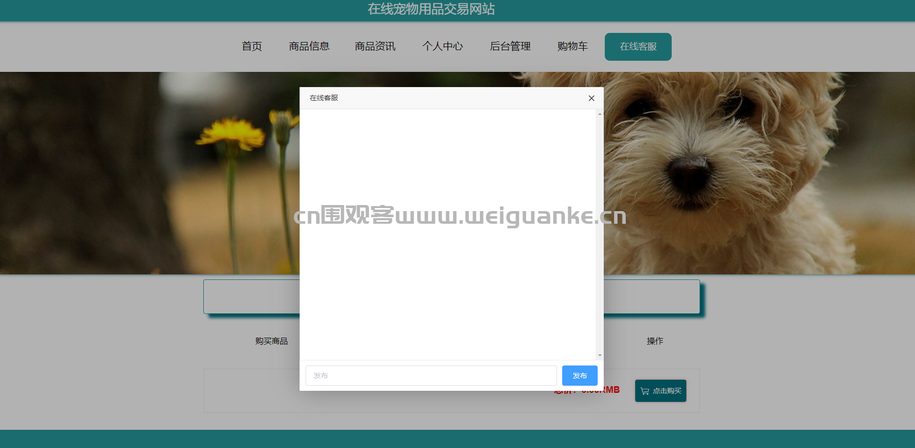Image resolution: width=915 pixels, height=448 pixels.
Task: Open the 首页 navigation item
Action: pyautogui.click(x=252, y=47)
